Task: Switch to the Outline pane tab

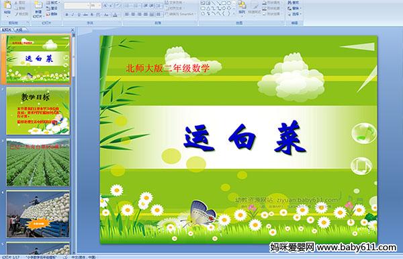Action: pyautogui.click(x=19, y=30)
